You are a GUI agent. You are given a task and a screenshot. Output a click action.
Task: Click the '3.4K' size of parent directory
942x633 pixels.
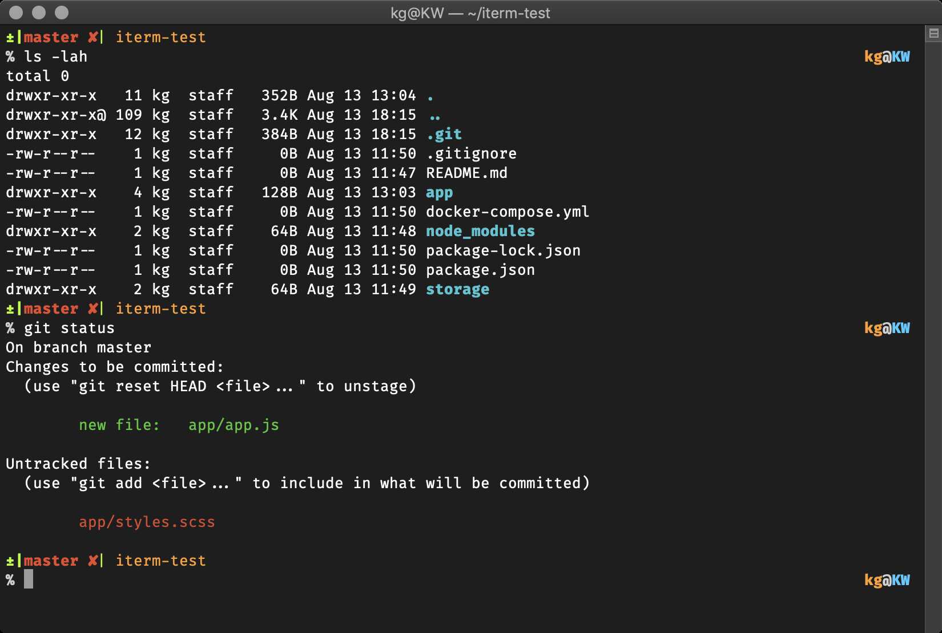tap(280, 115)
